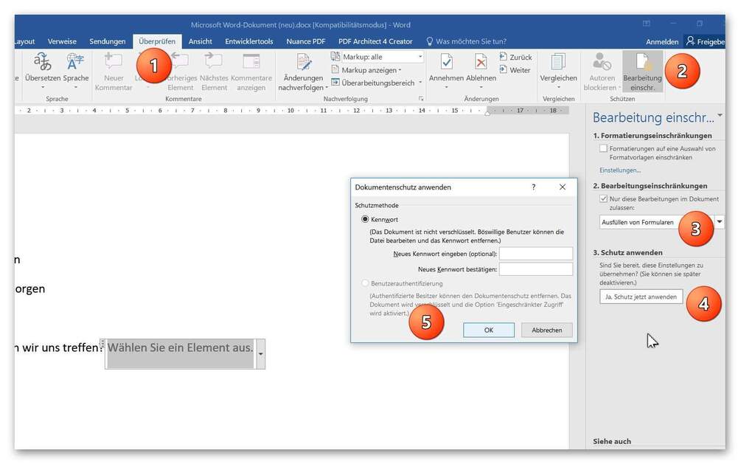Expand Annehmen dropdown arrow

pos(446,88)
